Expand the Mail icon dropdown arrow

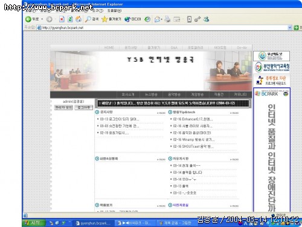pyautogui.click(x=162, y=19)
